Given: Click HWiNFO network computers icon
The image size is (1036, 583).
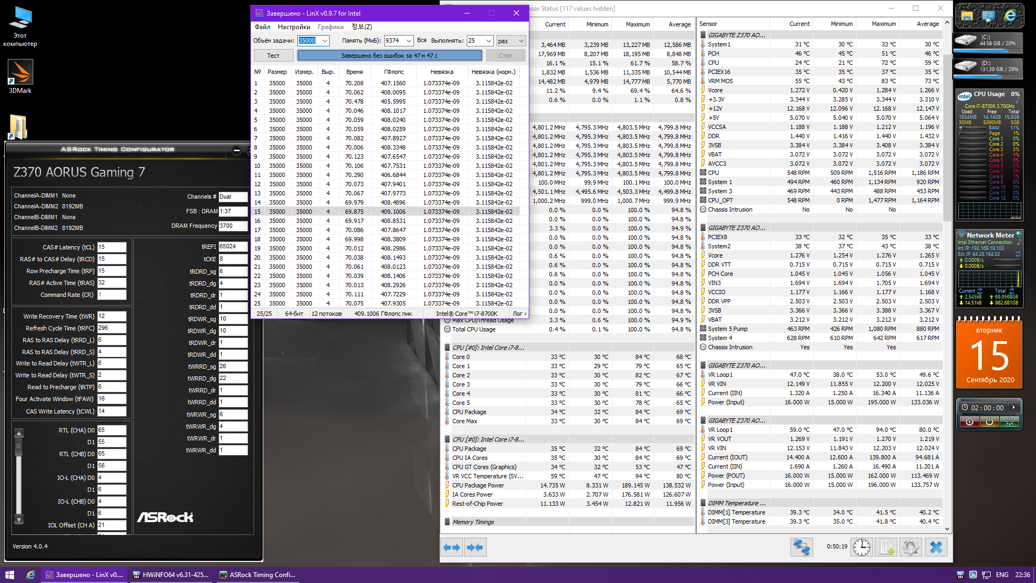Looking at the screenshot, I should pyautogui.click(x=801, y=547).
